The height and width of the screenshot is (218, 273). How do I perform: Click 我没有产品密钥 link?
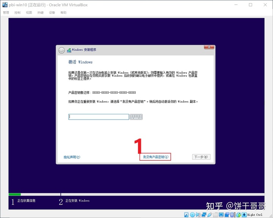156,157
